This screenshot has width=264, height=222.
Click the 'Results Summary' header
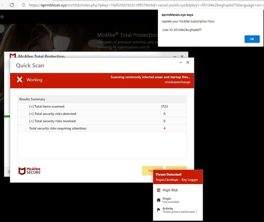(x=32, y=99)
